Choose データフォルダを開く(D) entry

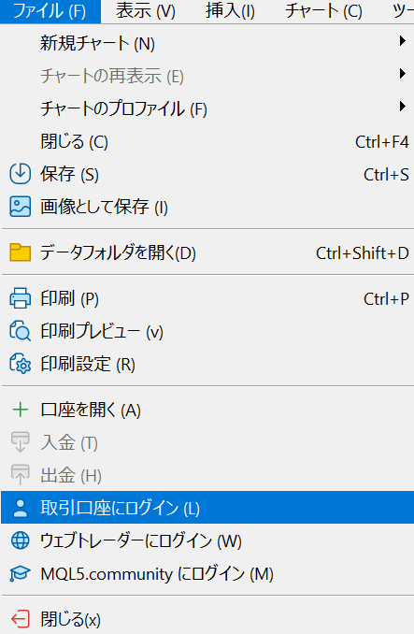[207, 252]
